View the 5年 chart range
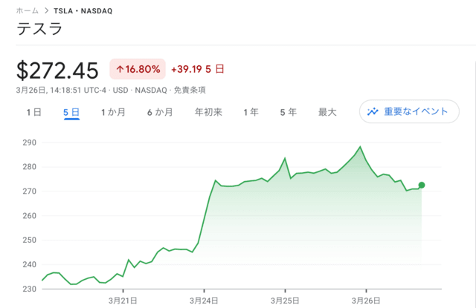 (288, 112)
